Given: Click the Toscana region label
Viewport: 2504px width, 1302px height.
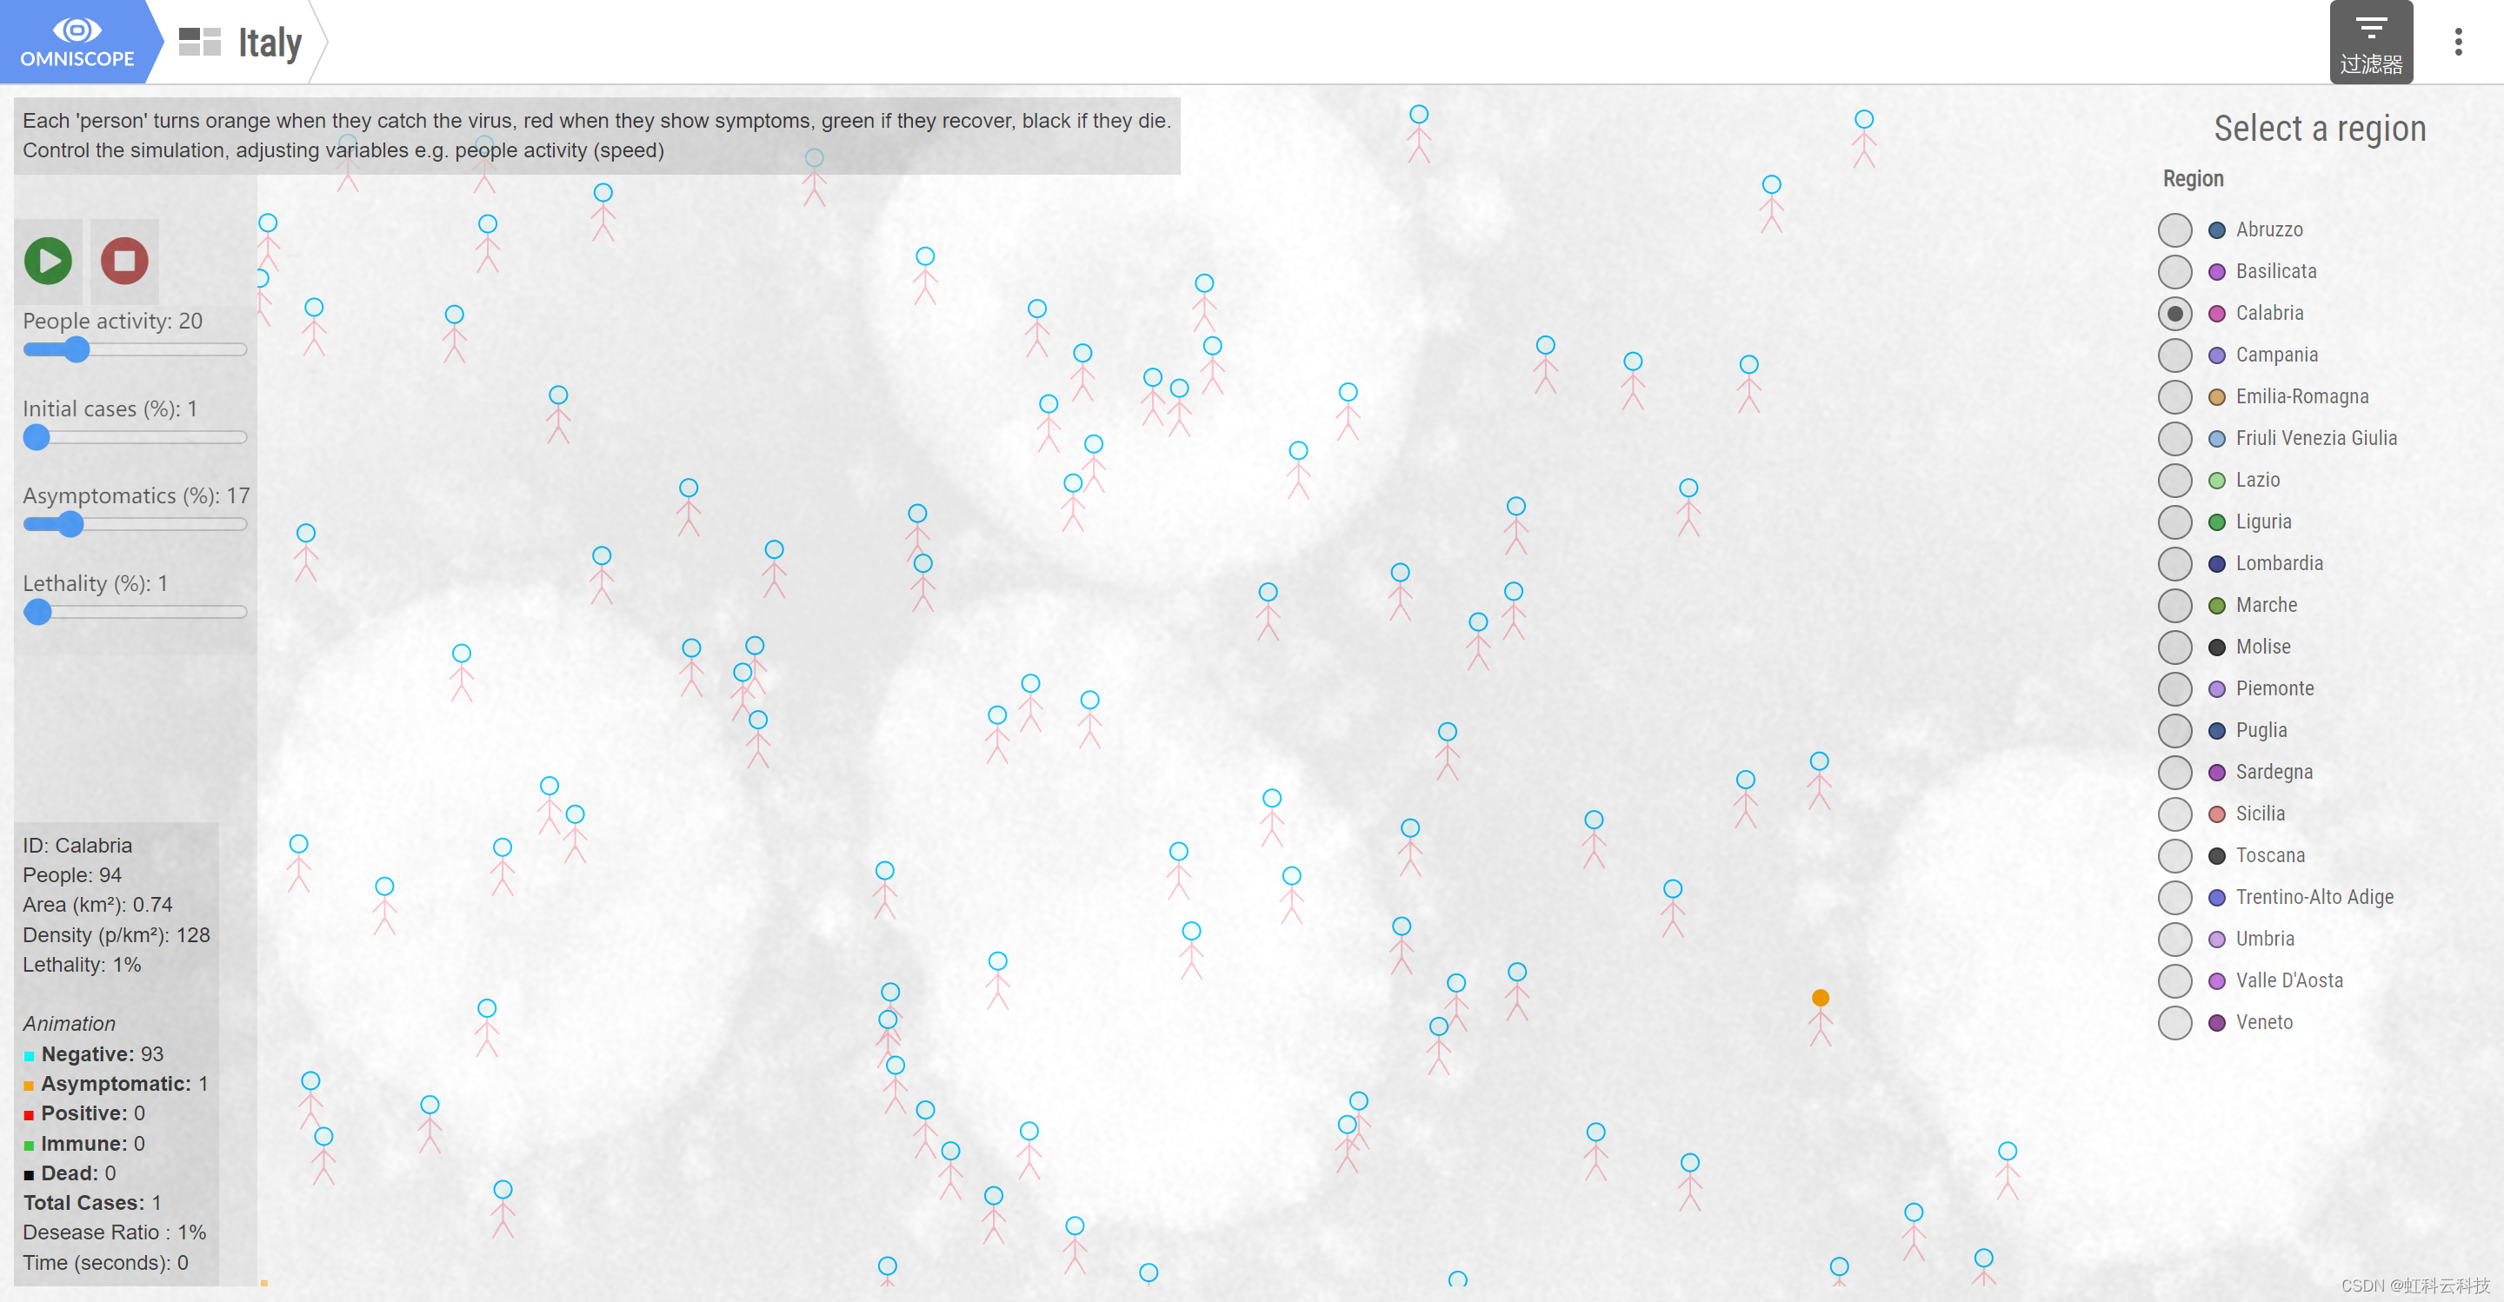Looking at the screenshot, I should click(x=2270, y=855).
